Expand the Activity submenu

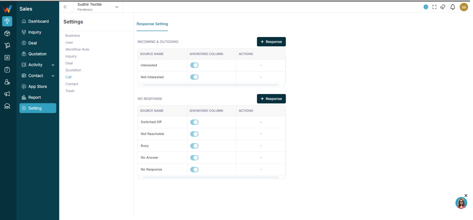pyautogui.click(x=53, y=65)
